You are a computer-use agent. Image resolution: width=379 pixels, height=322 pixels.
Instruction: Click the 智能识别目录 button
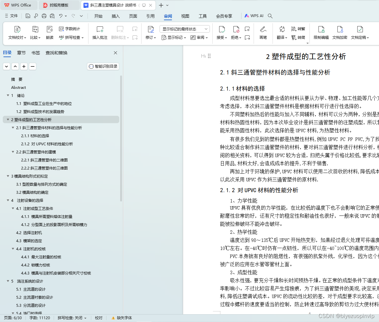(x=103, y=66)
